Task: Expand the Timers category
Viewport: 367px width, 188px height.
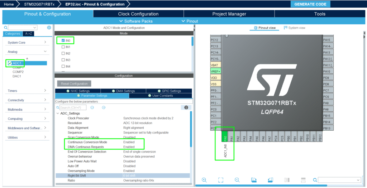Action: point(27,91)
